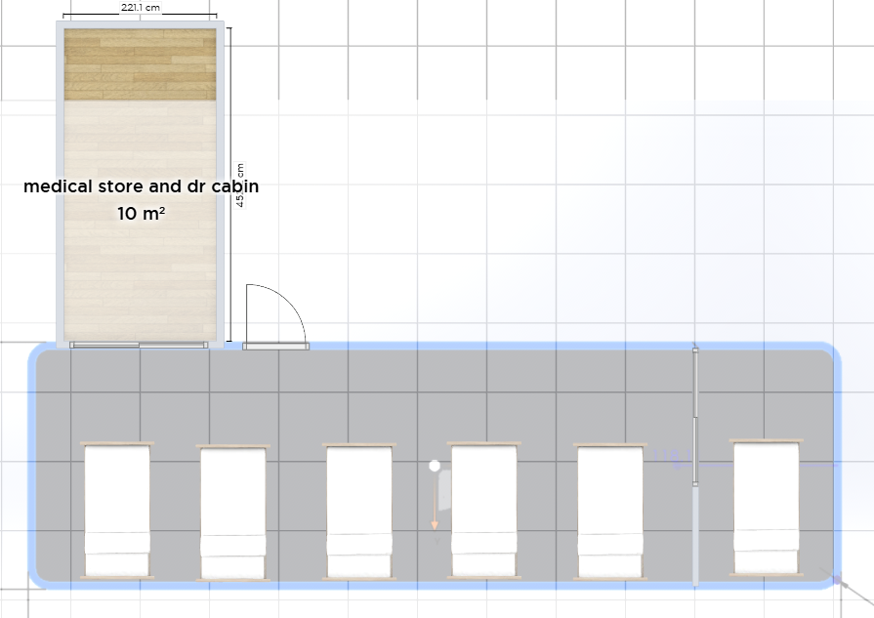Select the isolated bed right of the partition
Image resolution: width=874 pixels, height=618 pixels.
coord(767,507)
